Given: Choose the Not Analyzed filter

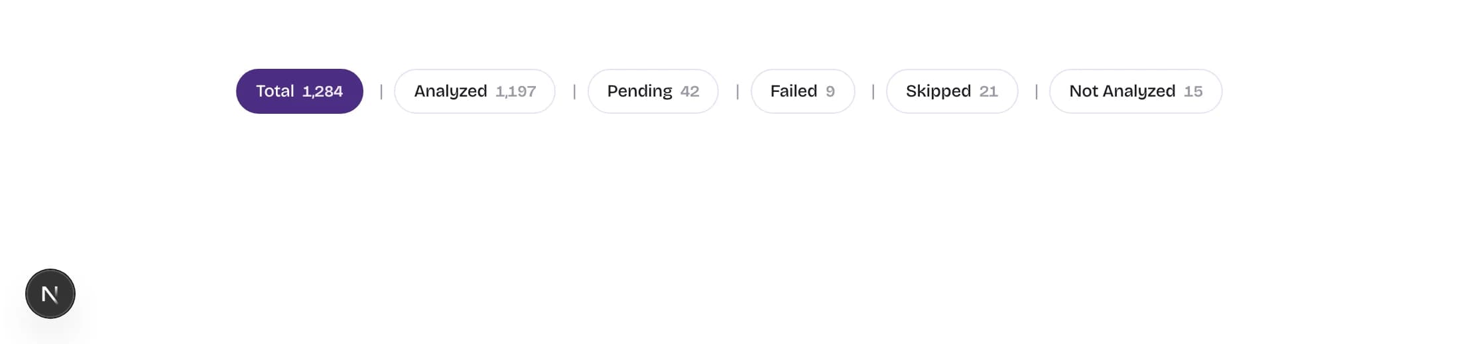Looking at the screenshot, I should pos(1136,91).
